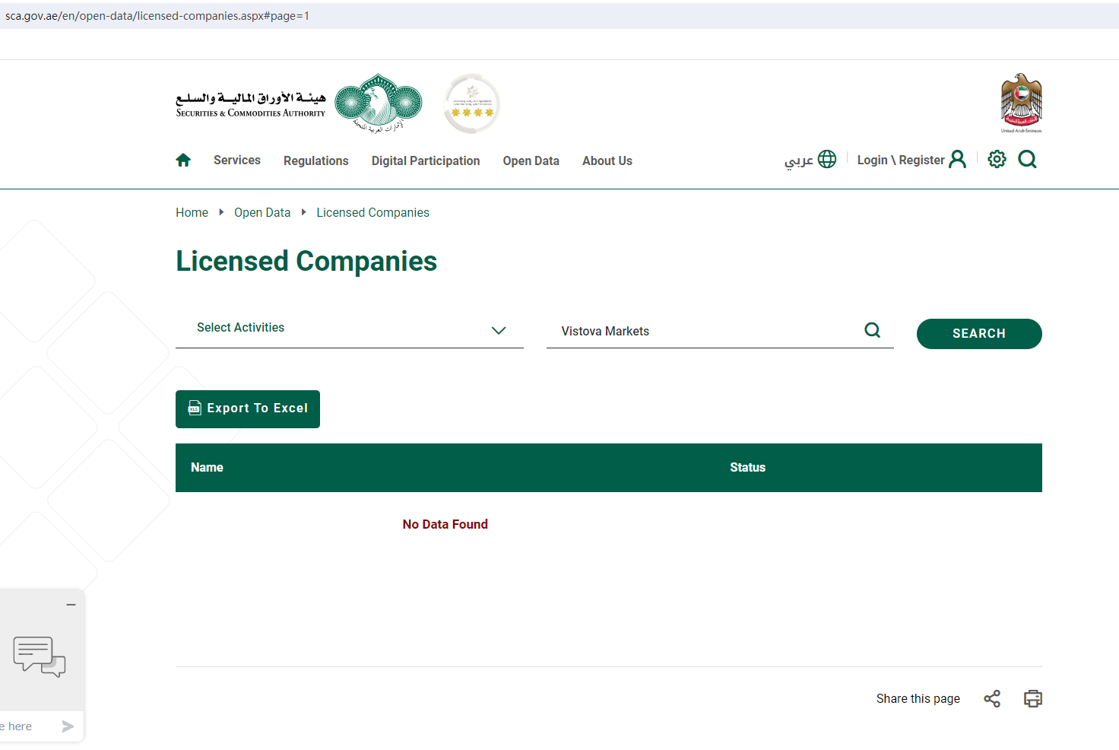Open the accessibility settings gear icon
The width and height of the screenshot is (1119, 750).
[997, 159]
